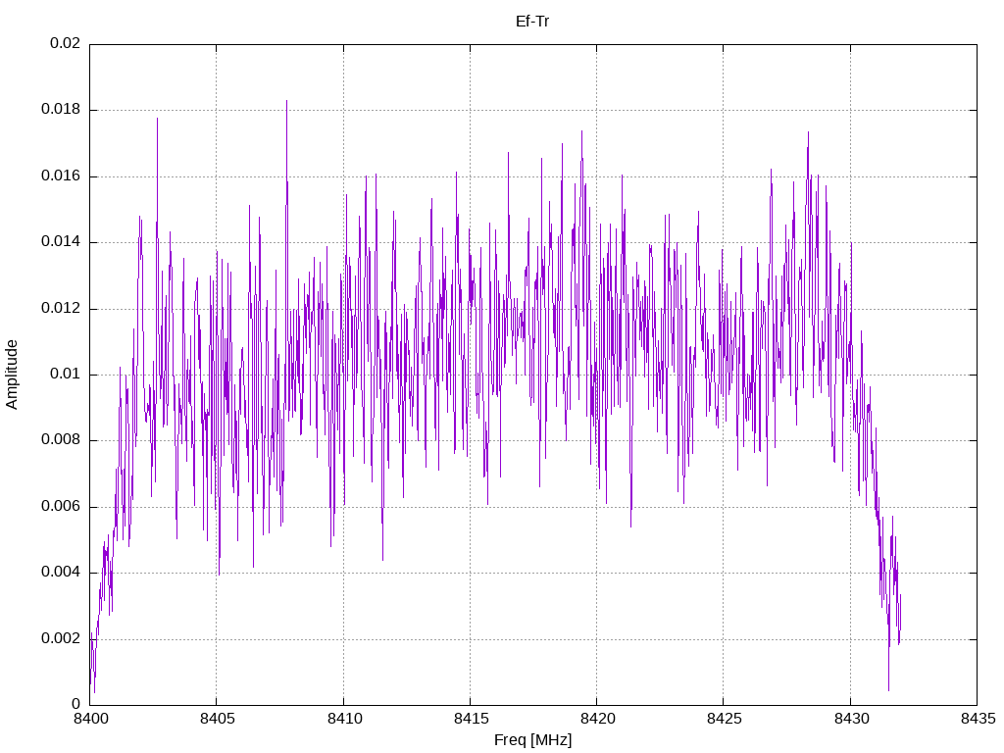Click the plot title Ef-Tr
Screen dimensions: 1004x753
[x=532, y=22]
